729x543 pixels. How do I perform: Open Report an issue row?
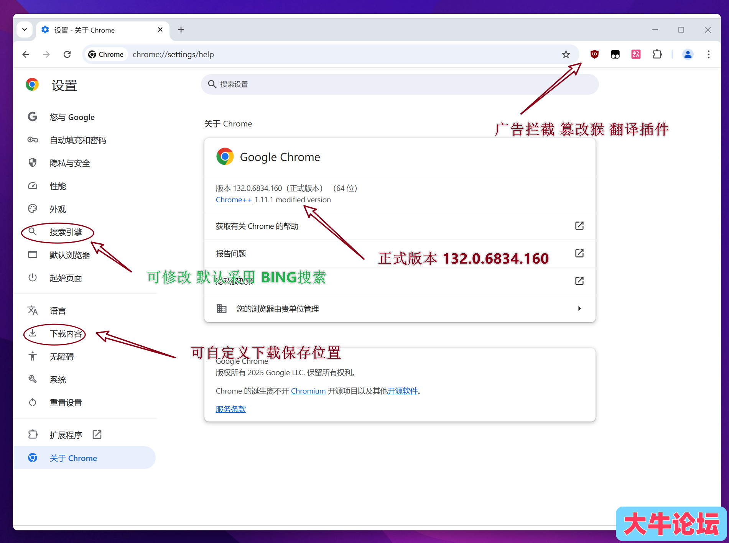coord(400,254)
